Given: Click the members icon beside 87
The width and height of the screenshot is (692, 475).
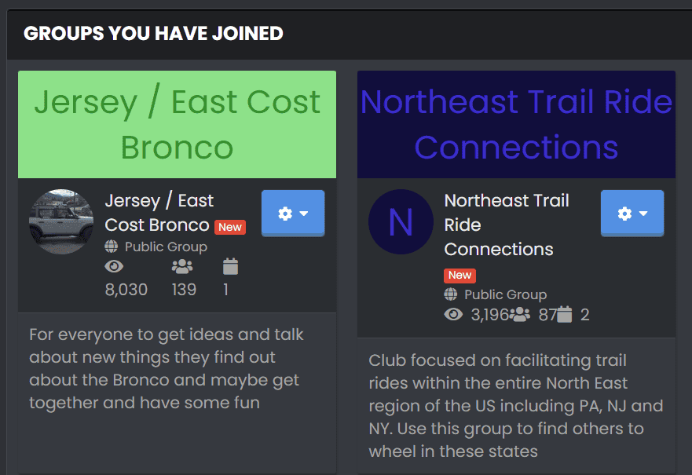Looking at the screenshot, I should [x=520, y=315].
